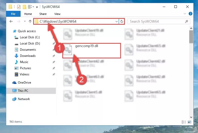Screen dimensions: 198x133
Task: Click the gencomp19.dll gear file icon
Action: point(68,50)
